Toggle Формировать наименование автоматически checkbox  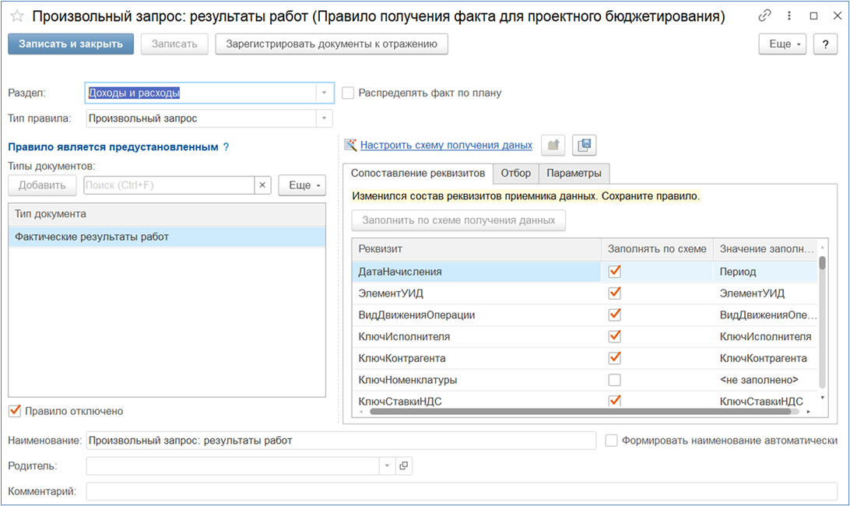(x=611, y=441)
